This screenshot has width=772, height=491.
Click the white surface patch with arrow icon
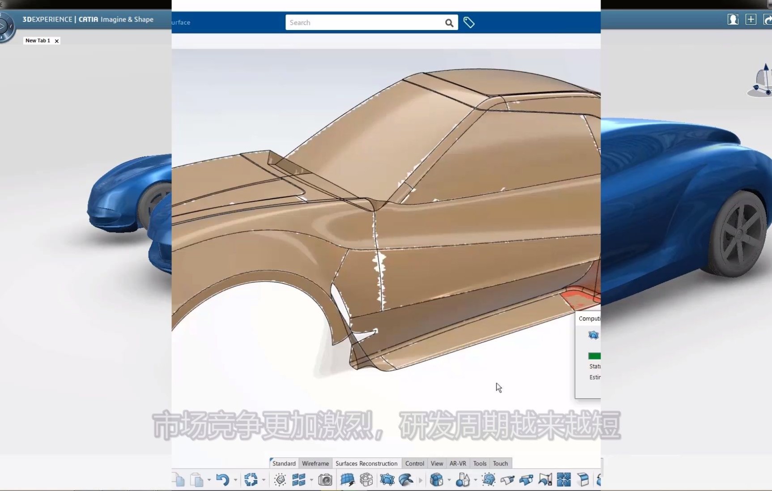click(x=508, y=480)
